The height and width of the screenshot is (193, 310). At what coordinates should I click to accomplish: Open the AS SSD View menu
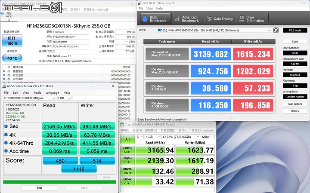point(26,92)
